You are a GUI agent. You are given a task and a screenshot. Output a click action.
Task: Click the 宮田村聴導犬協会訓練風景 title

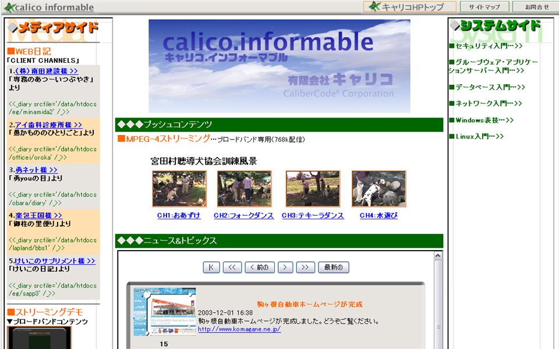coord(204,161)
